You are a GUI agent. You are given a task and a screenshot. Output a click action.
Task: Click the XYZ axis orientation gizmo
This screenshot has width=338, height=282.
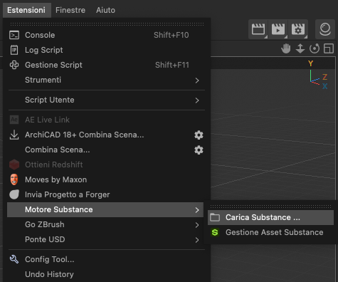click(x=318, y=75)
